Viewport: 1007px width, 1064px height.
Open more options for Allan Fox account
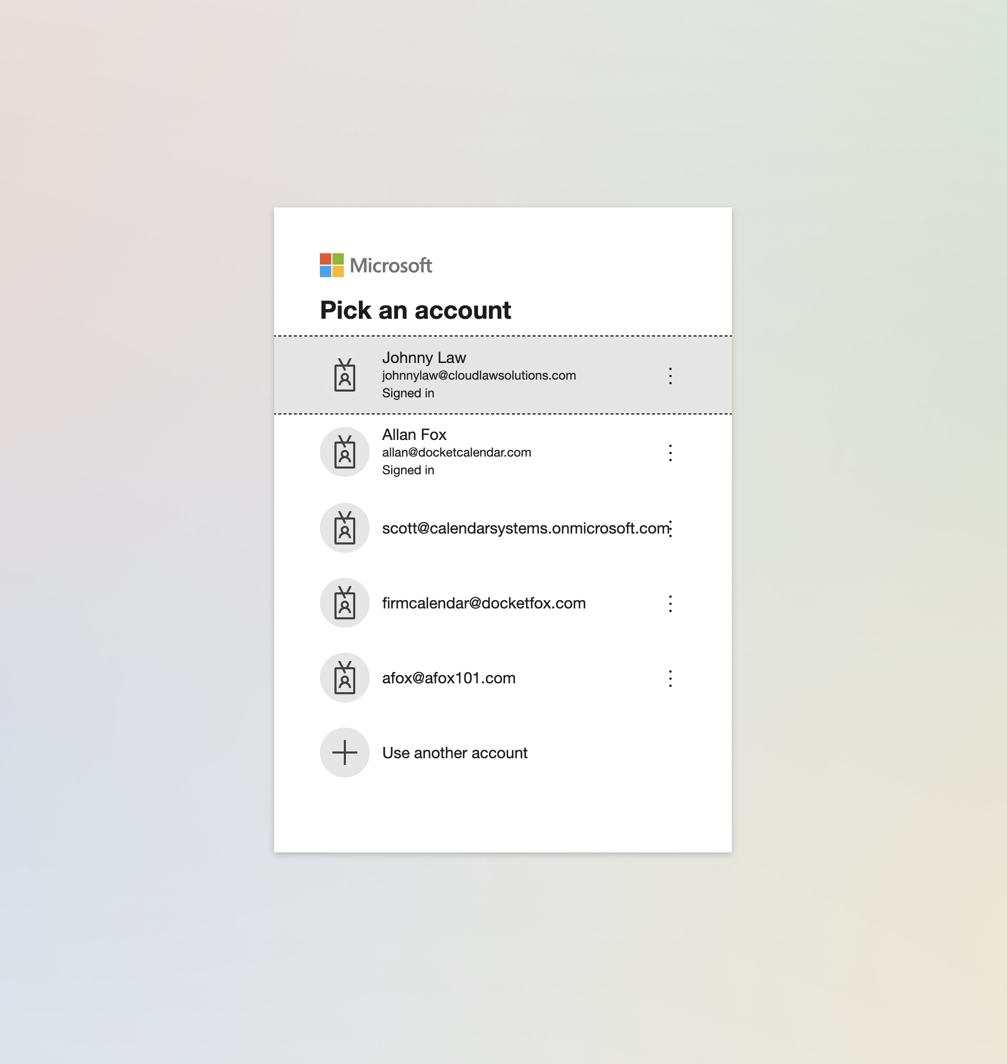670,453
